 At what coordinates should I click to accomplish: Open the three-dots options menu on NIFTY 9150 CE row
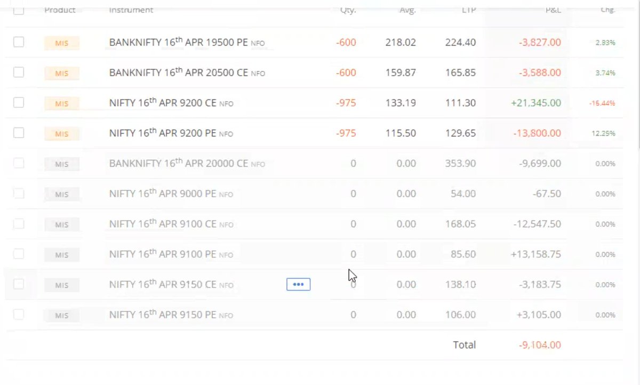click(x=298, y=284)
